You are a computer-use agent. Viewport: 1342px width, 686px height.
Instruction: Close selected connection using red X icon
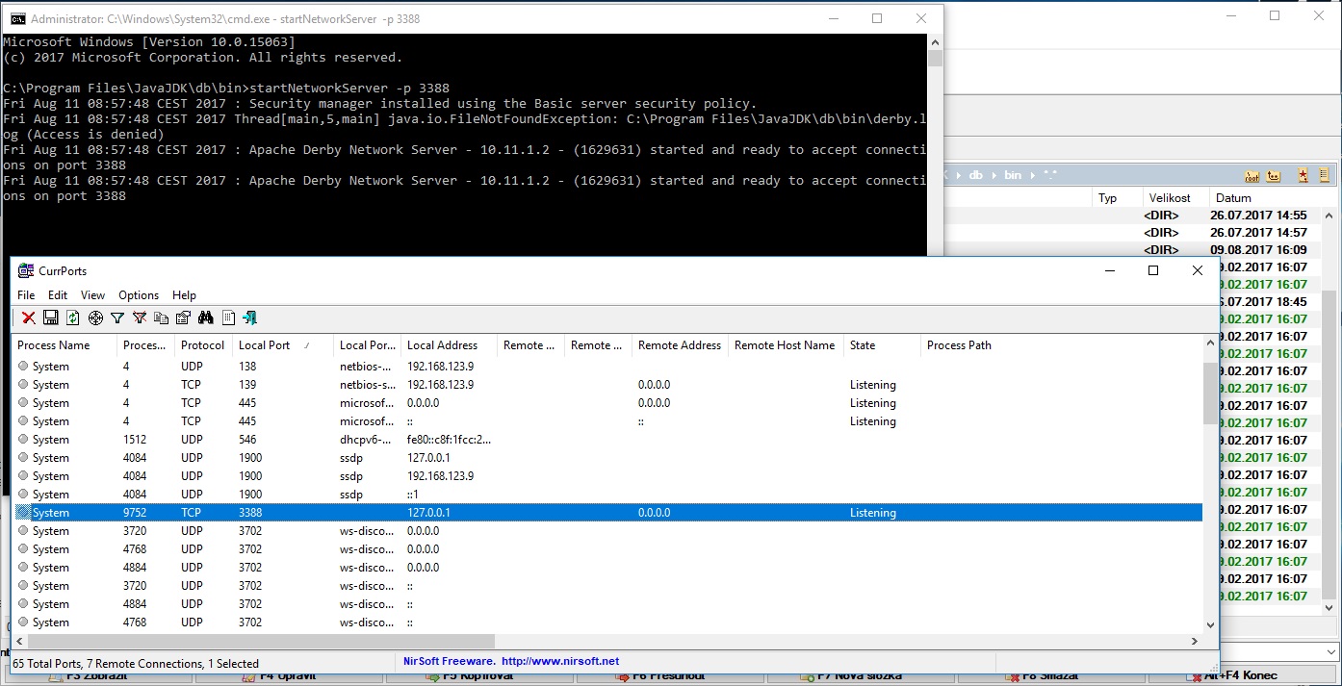27,318
